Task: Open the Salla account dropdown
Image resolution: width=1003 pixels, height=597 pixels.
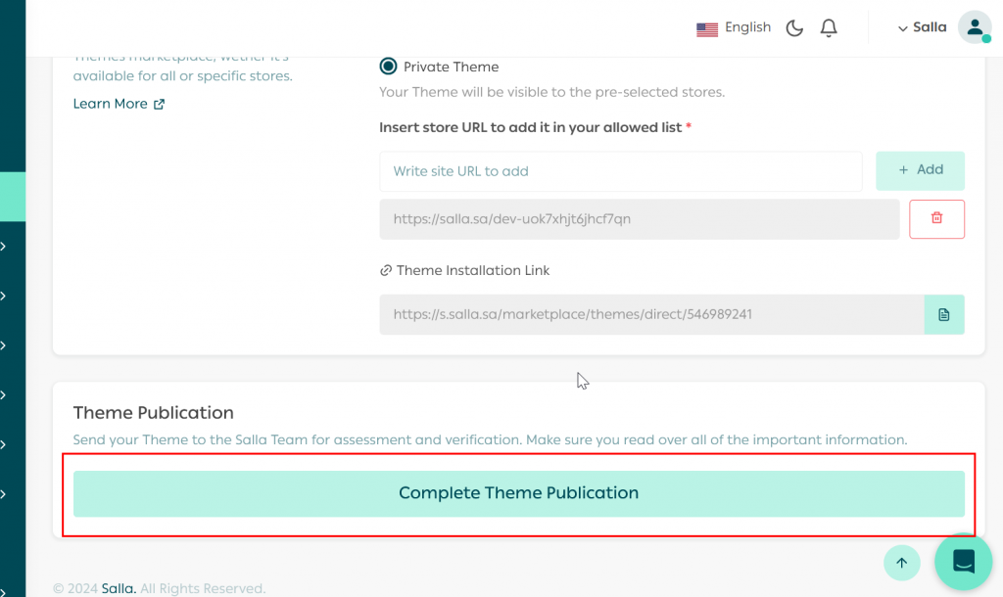Action: point(923,27)
